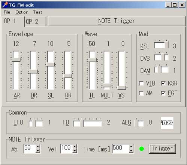Click the ALG algorithm slider
Image resolution: width=187 pixels, height=165 pixels.
(139, 123)
